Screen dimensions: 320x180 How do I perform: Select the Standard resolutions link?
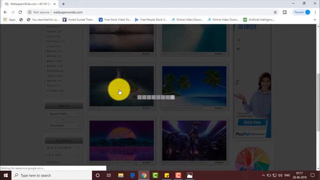point(53,162)
